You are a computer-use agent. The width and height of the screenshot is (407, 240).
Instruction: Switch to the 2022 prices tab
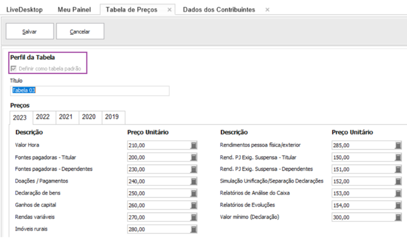(43, 117)
